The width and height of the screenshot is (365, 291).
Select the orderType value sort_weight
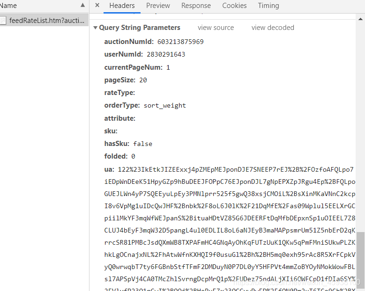165,106
